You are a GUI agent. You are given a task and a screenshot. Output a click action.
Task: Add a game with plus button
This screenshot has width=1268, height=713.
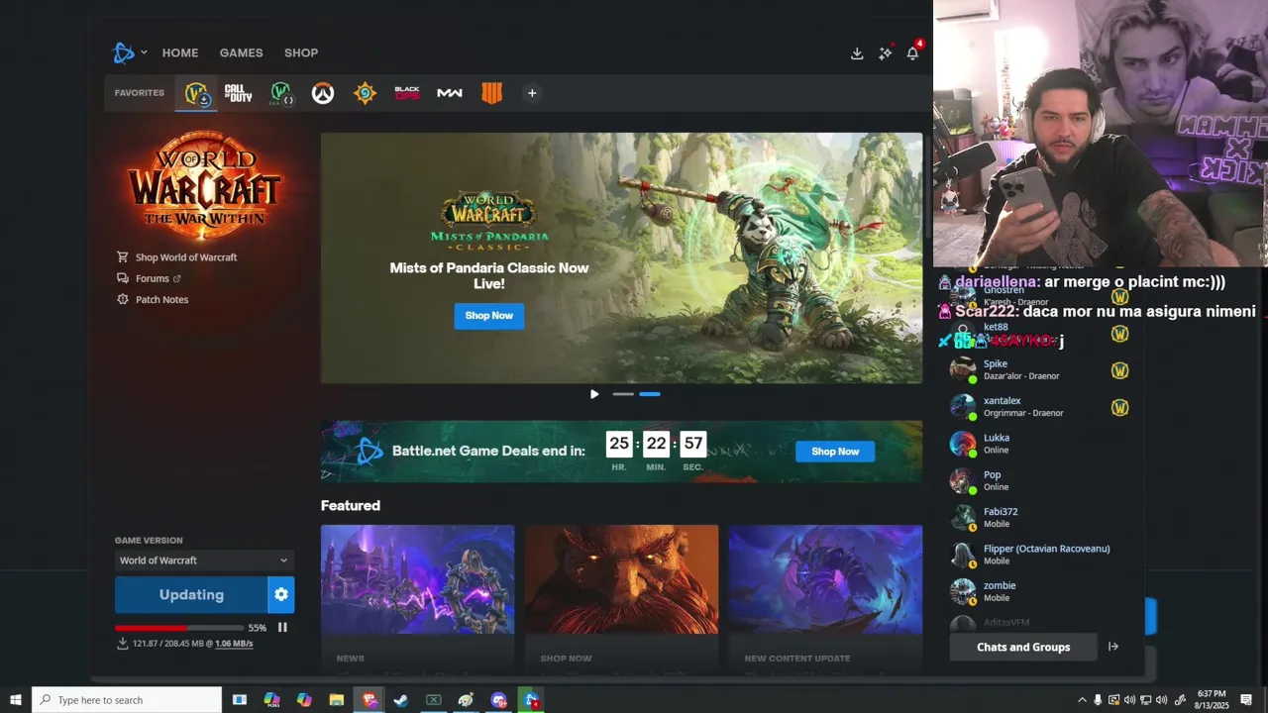tap(532, 93)
